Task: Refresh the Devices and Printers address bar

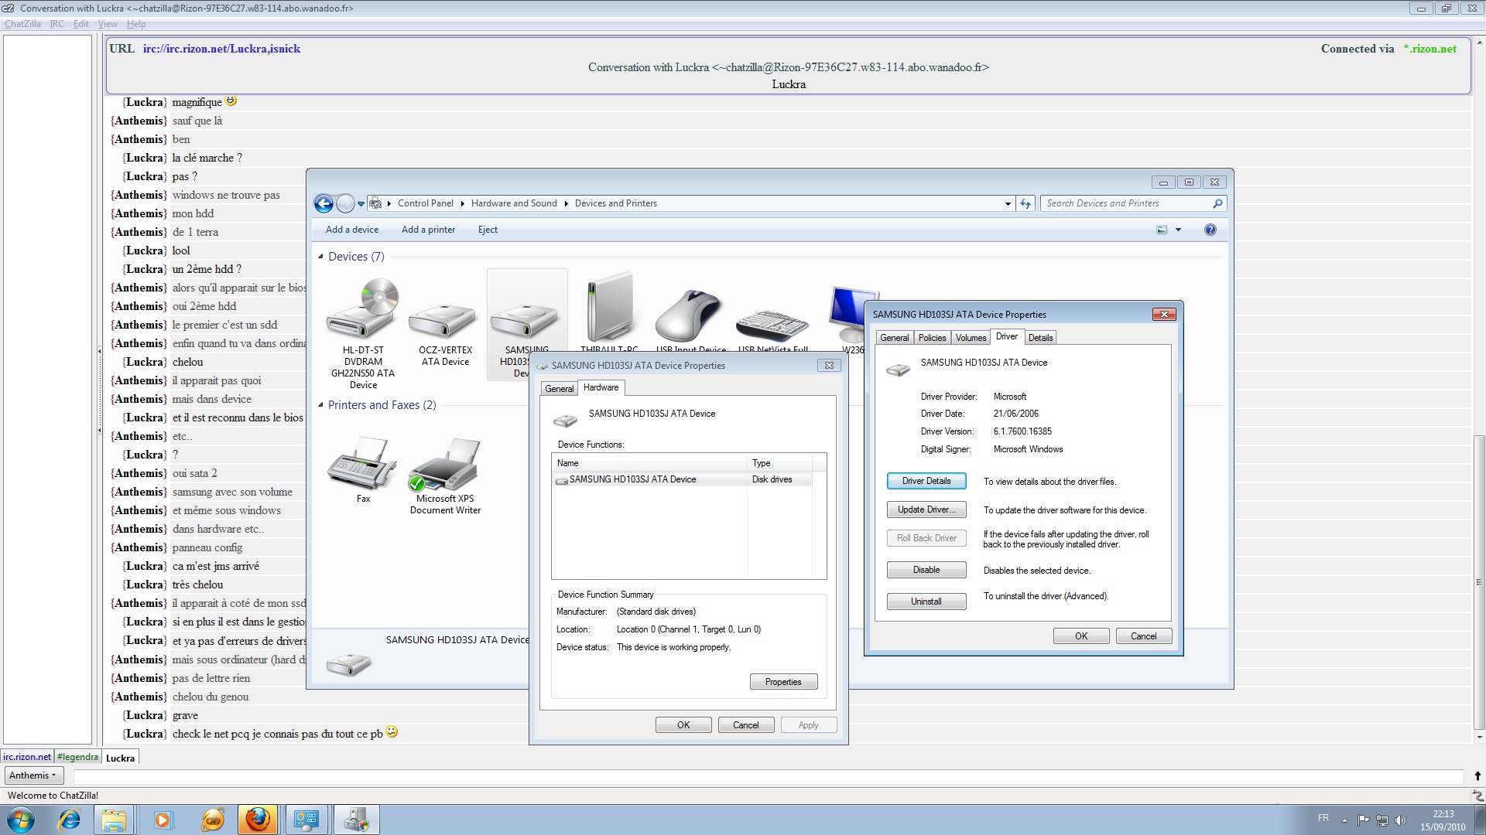Action: (1025, 203)
